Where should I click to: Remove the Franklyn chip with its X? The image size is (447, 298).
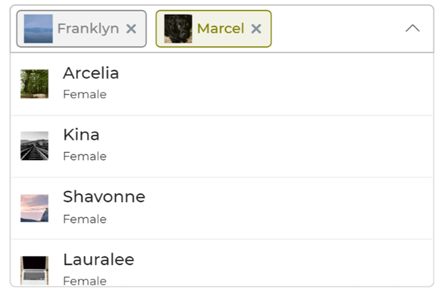(131, 29)
